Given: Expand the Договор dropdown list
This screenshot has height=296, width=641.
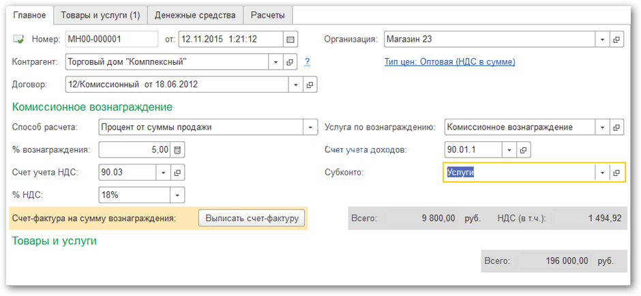Looking at the screenshot, I should coord(296,85).
